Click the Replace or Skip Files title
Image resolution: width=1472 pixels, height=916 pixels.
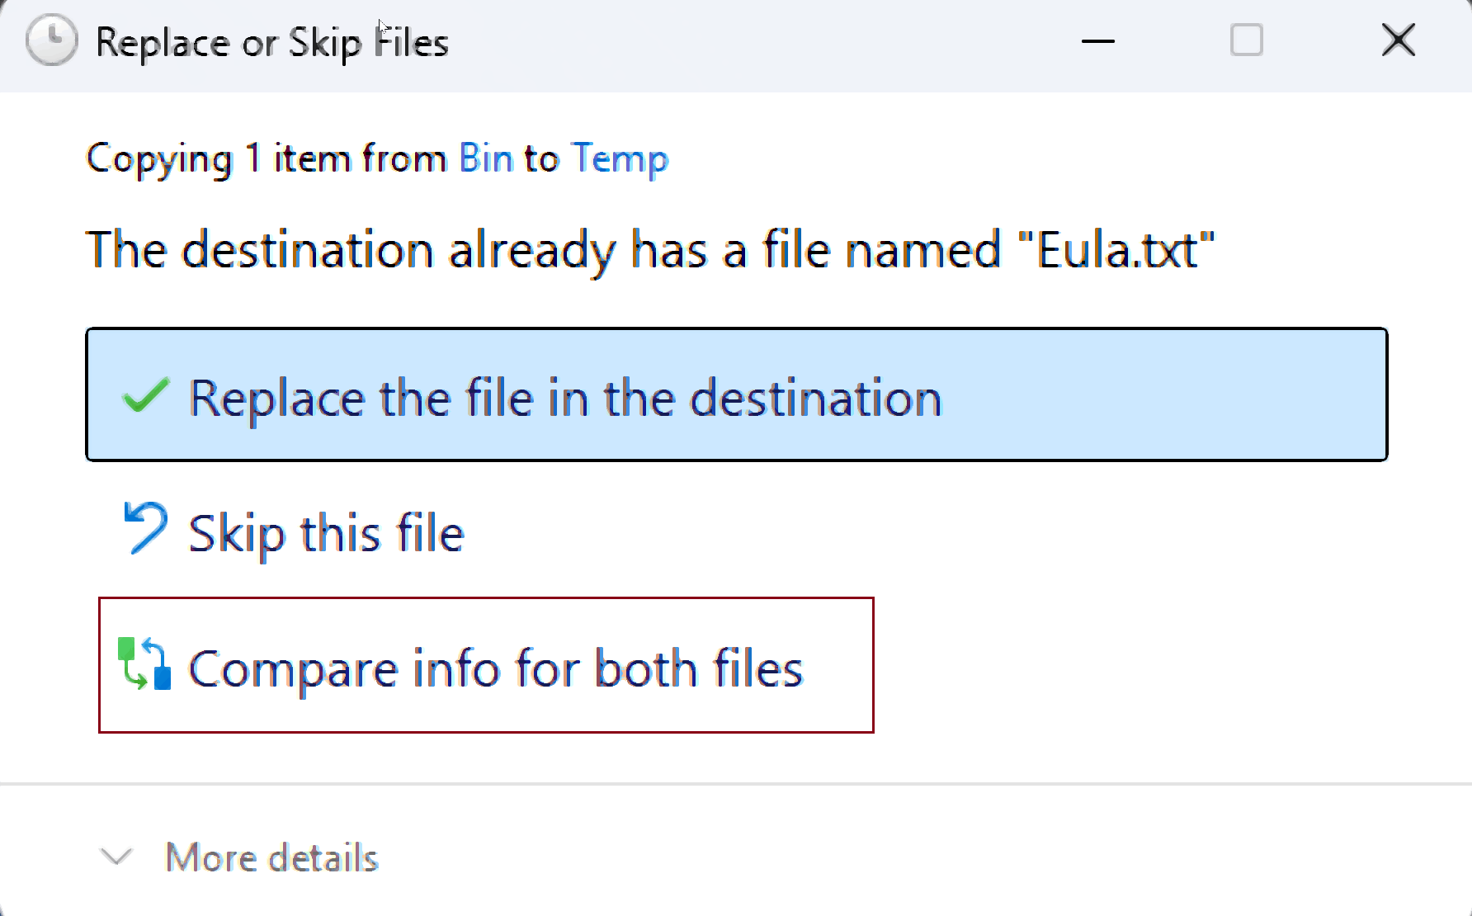[271, 42]
